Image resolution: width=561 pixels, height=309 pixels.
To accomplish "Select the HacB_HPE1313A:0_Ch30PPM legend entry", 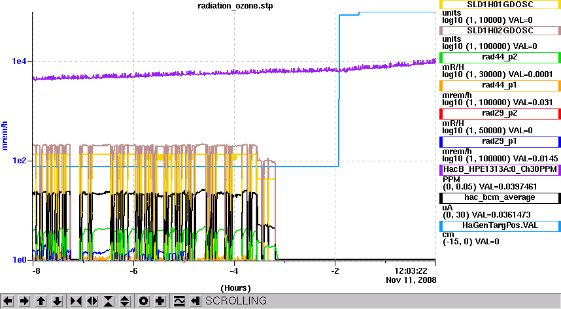I will pos(500,169).
